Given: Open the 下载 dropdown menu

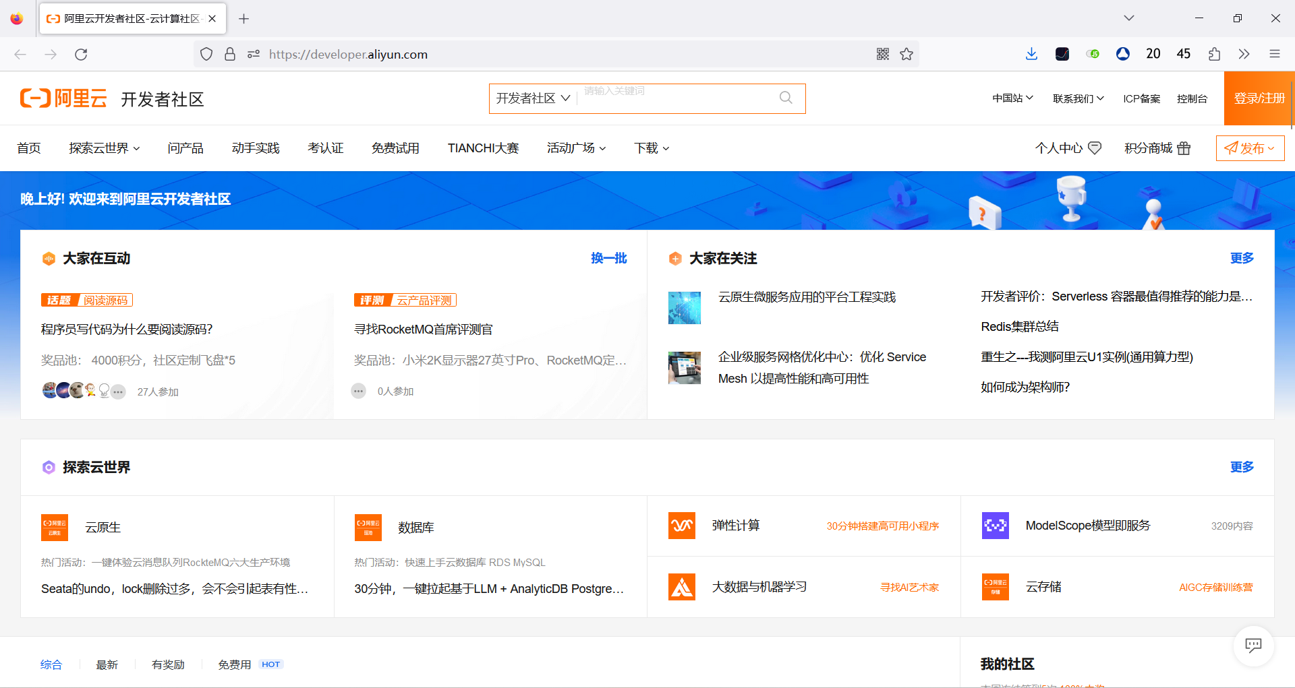Looking at the screenshot, I should [650, 148].
